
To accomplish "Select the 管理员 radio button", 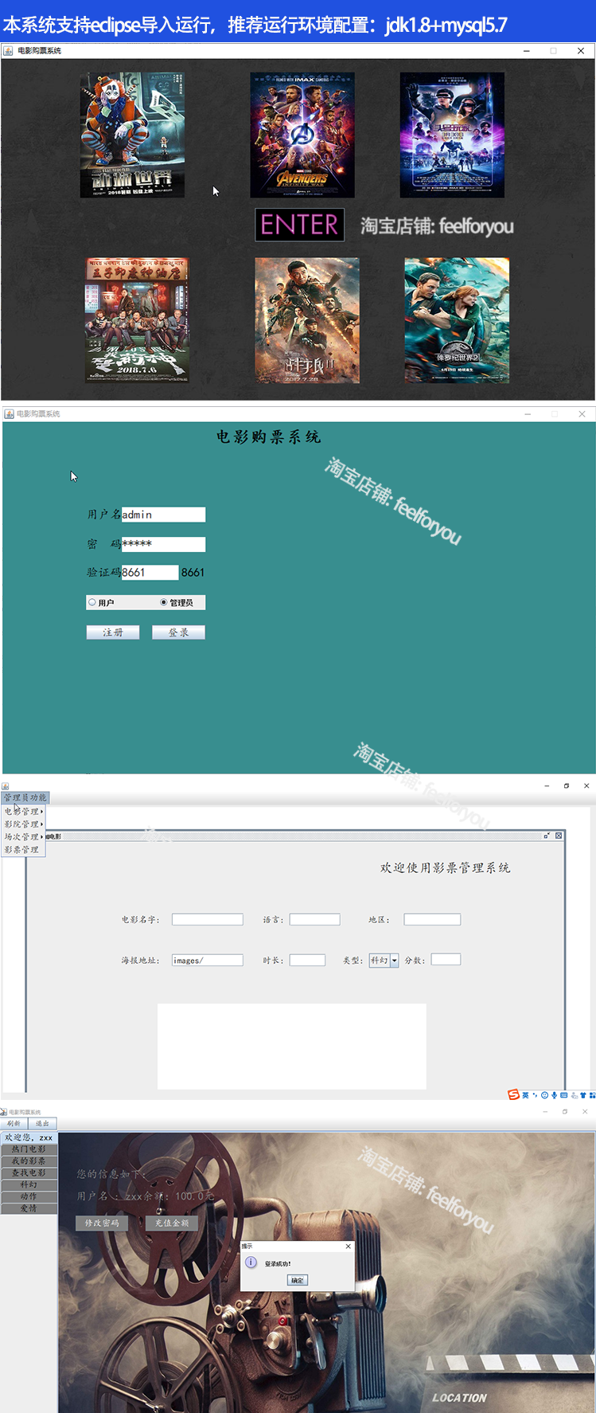I will (x=164, y=603).
